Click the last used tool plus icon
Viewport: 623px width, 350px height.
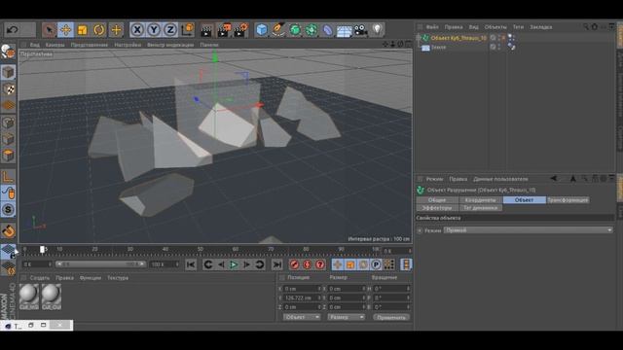(116, 30)
